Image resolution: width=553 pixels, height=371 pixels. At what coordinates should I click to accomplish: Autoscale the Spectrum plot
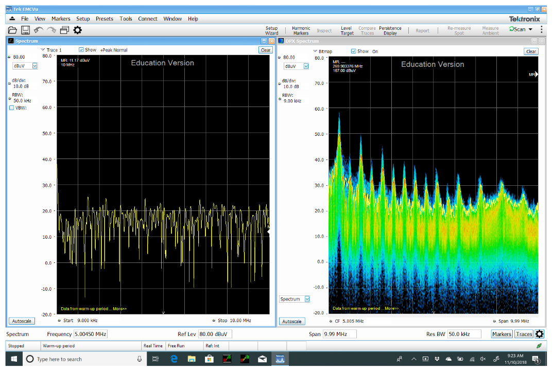tap(21, 321)
